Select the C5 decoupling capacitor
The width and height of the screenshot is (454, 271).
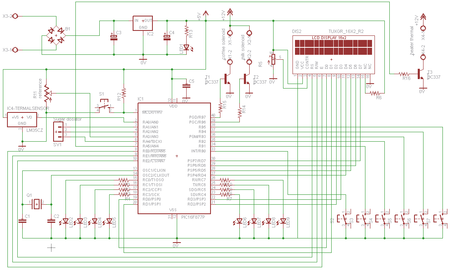pos(186,86)
